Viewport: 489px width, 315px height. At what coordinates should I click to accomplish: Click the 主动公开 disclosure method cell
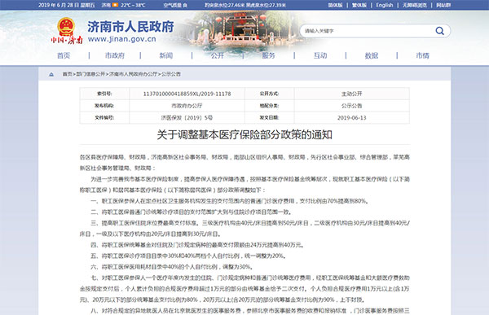[x=351, y=94]
